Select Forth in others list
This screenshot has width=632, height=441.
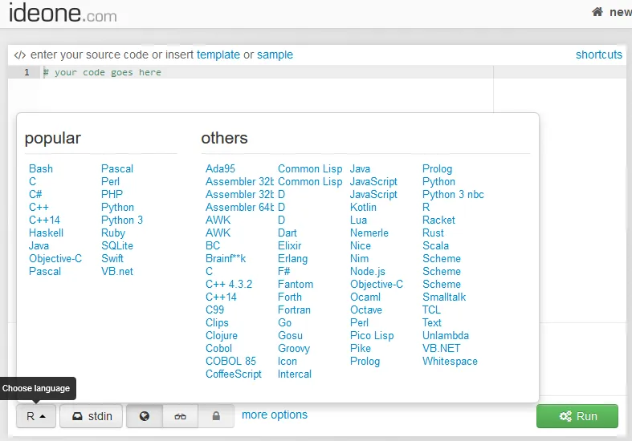(x=289, y=297)
